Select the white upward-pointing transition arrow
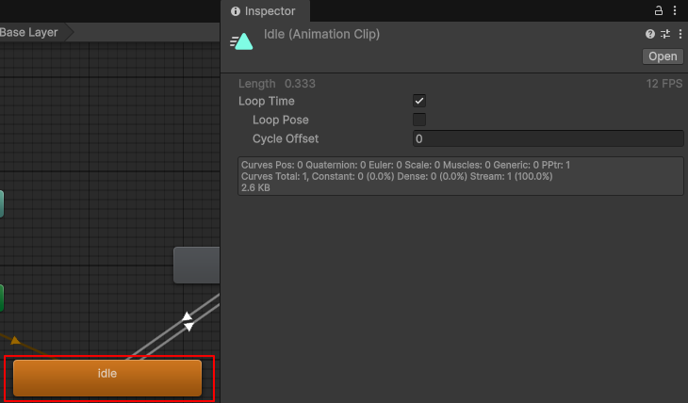Screen dimensions: 688x403 pyautogui.click(x=188, y=316)
